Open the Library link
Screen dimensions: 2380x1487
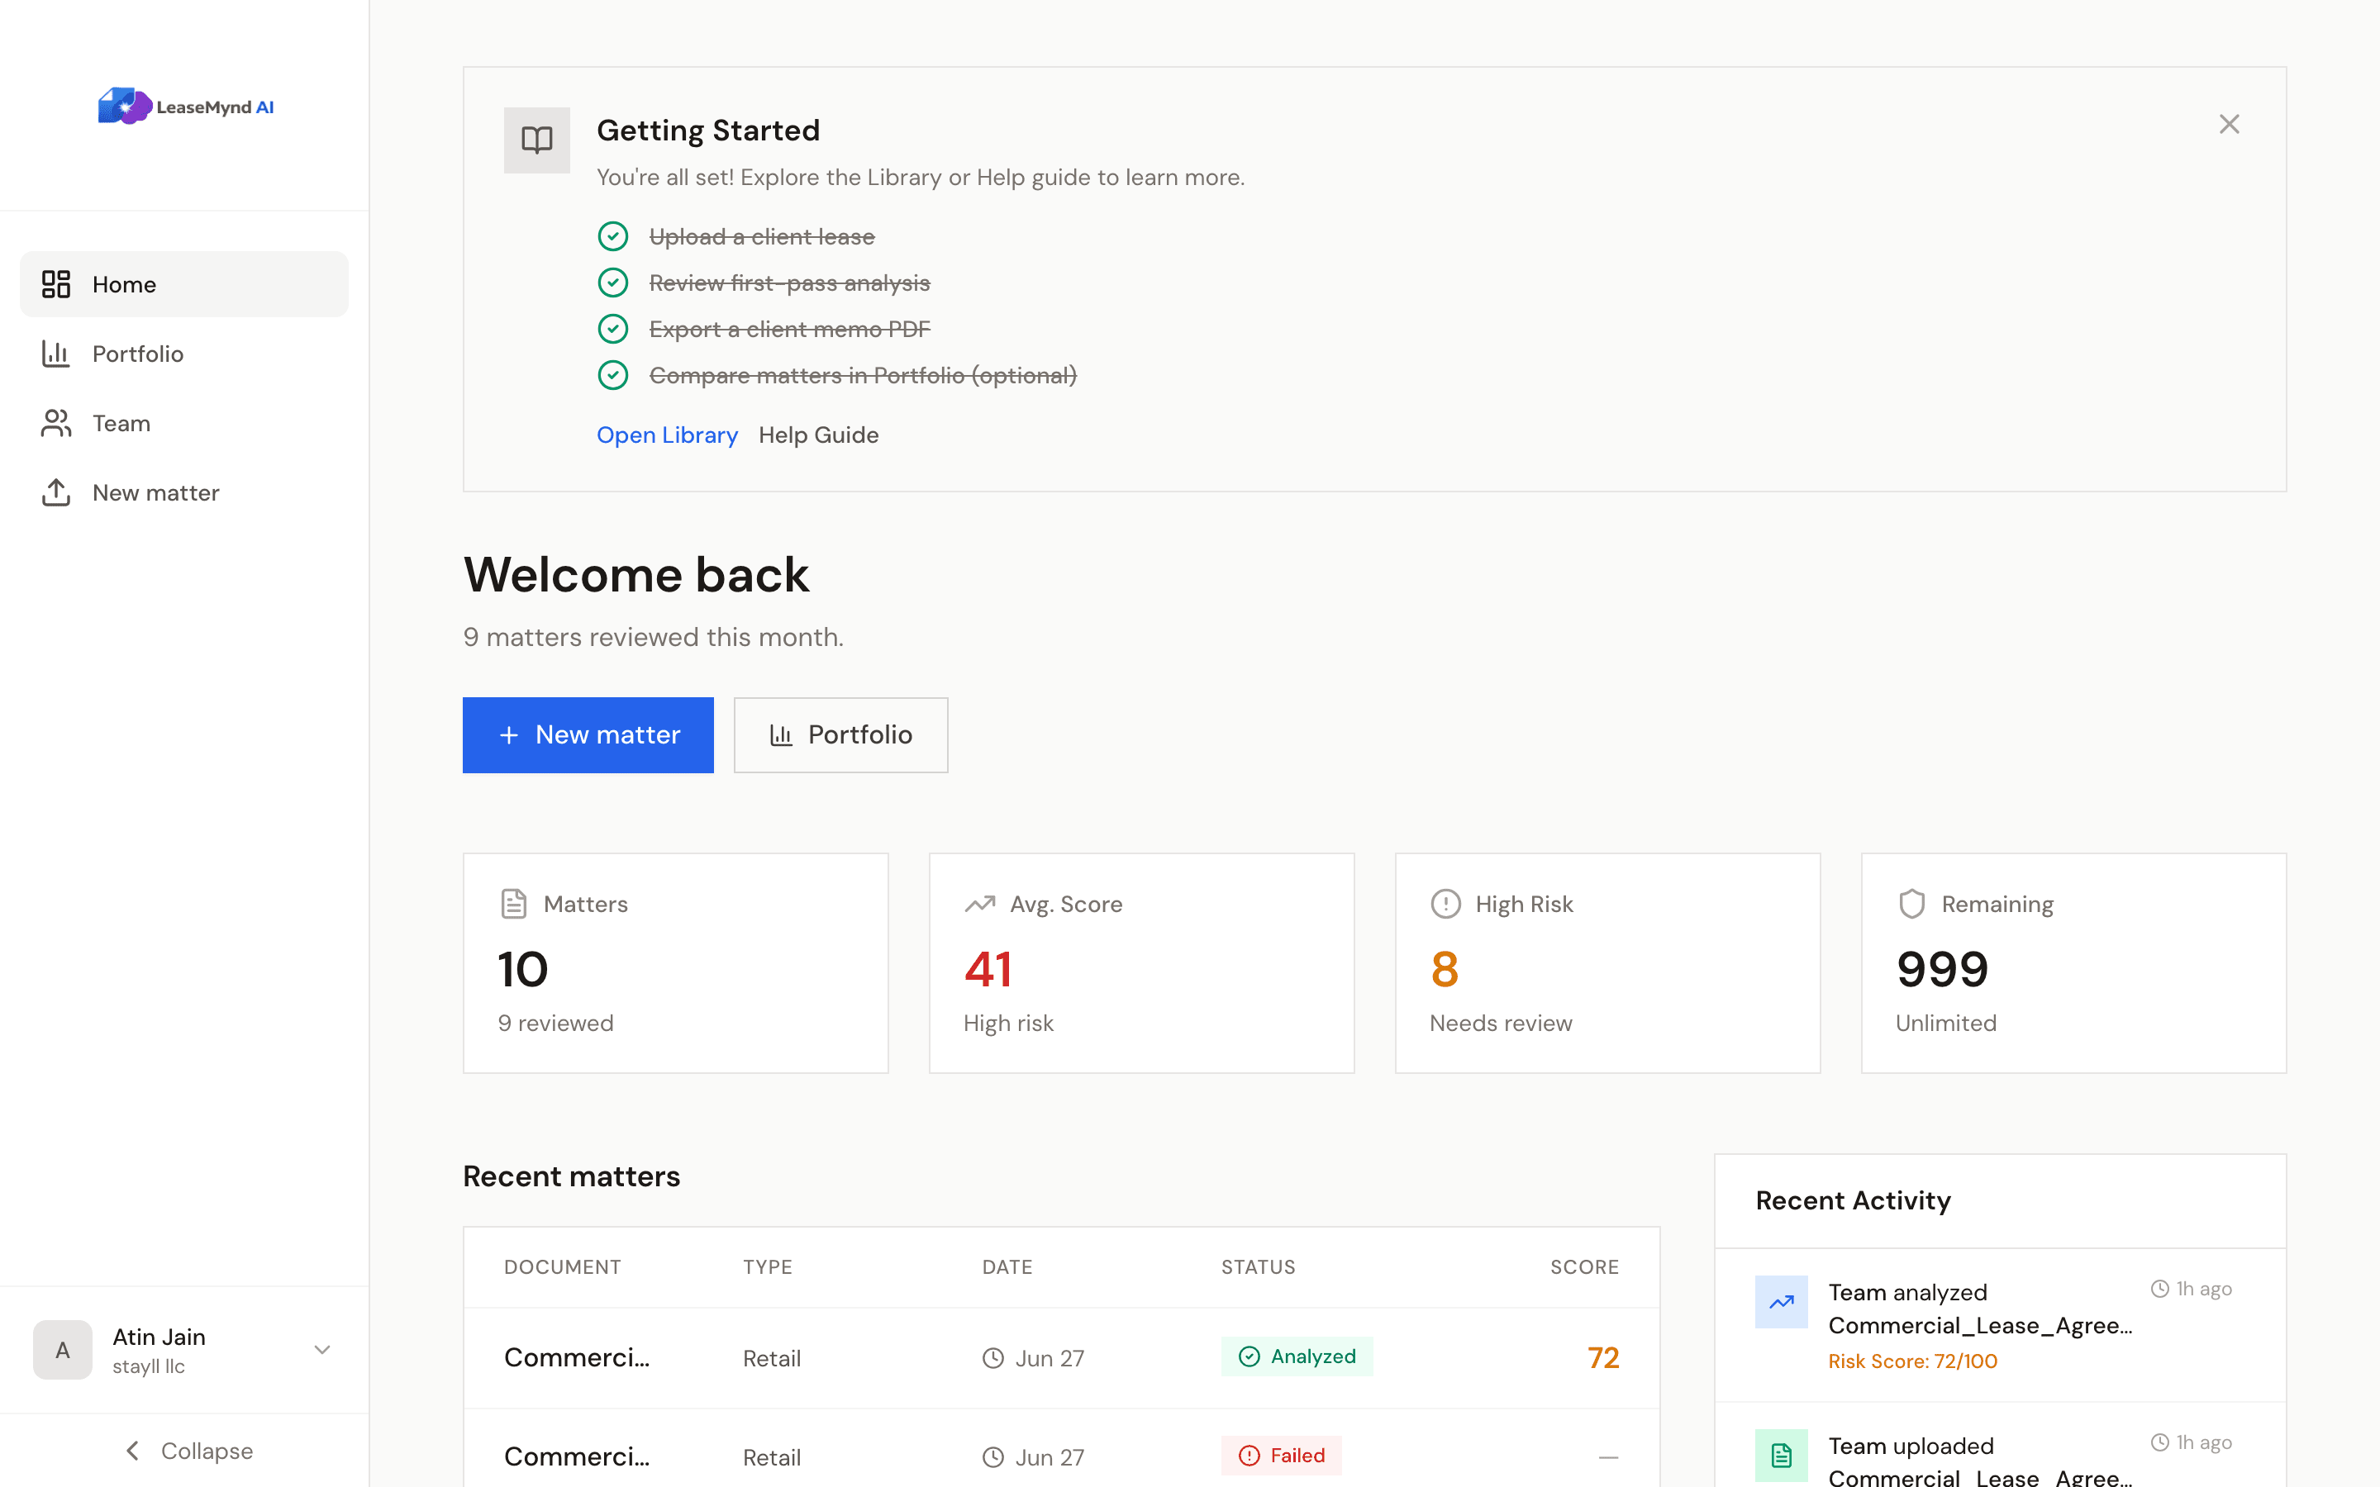click(x=667, y=435)
